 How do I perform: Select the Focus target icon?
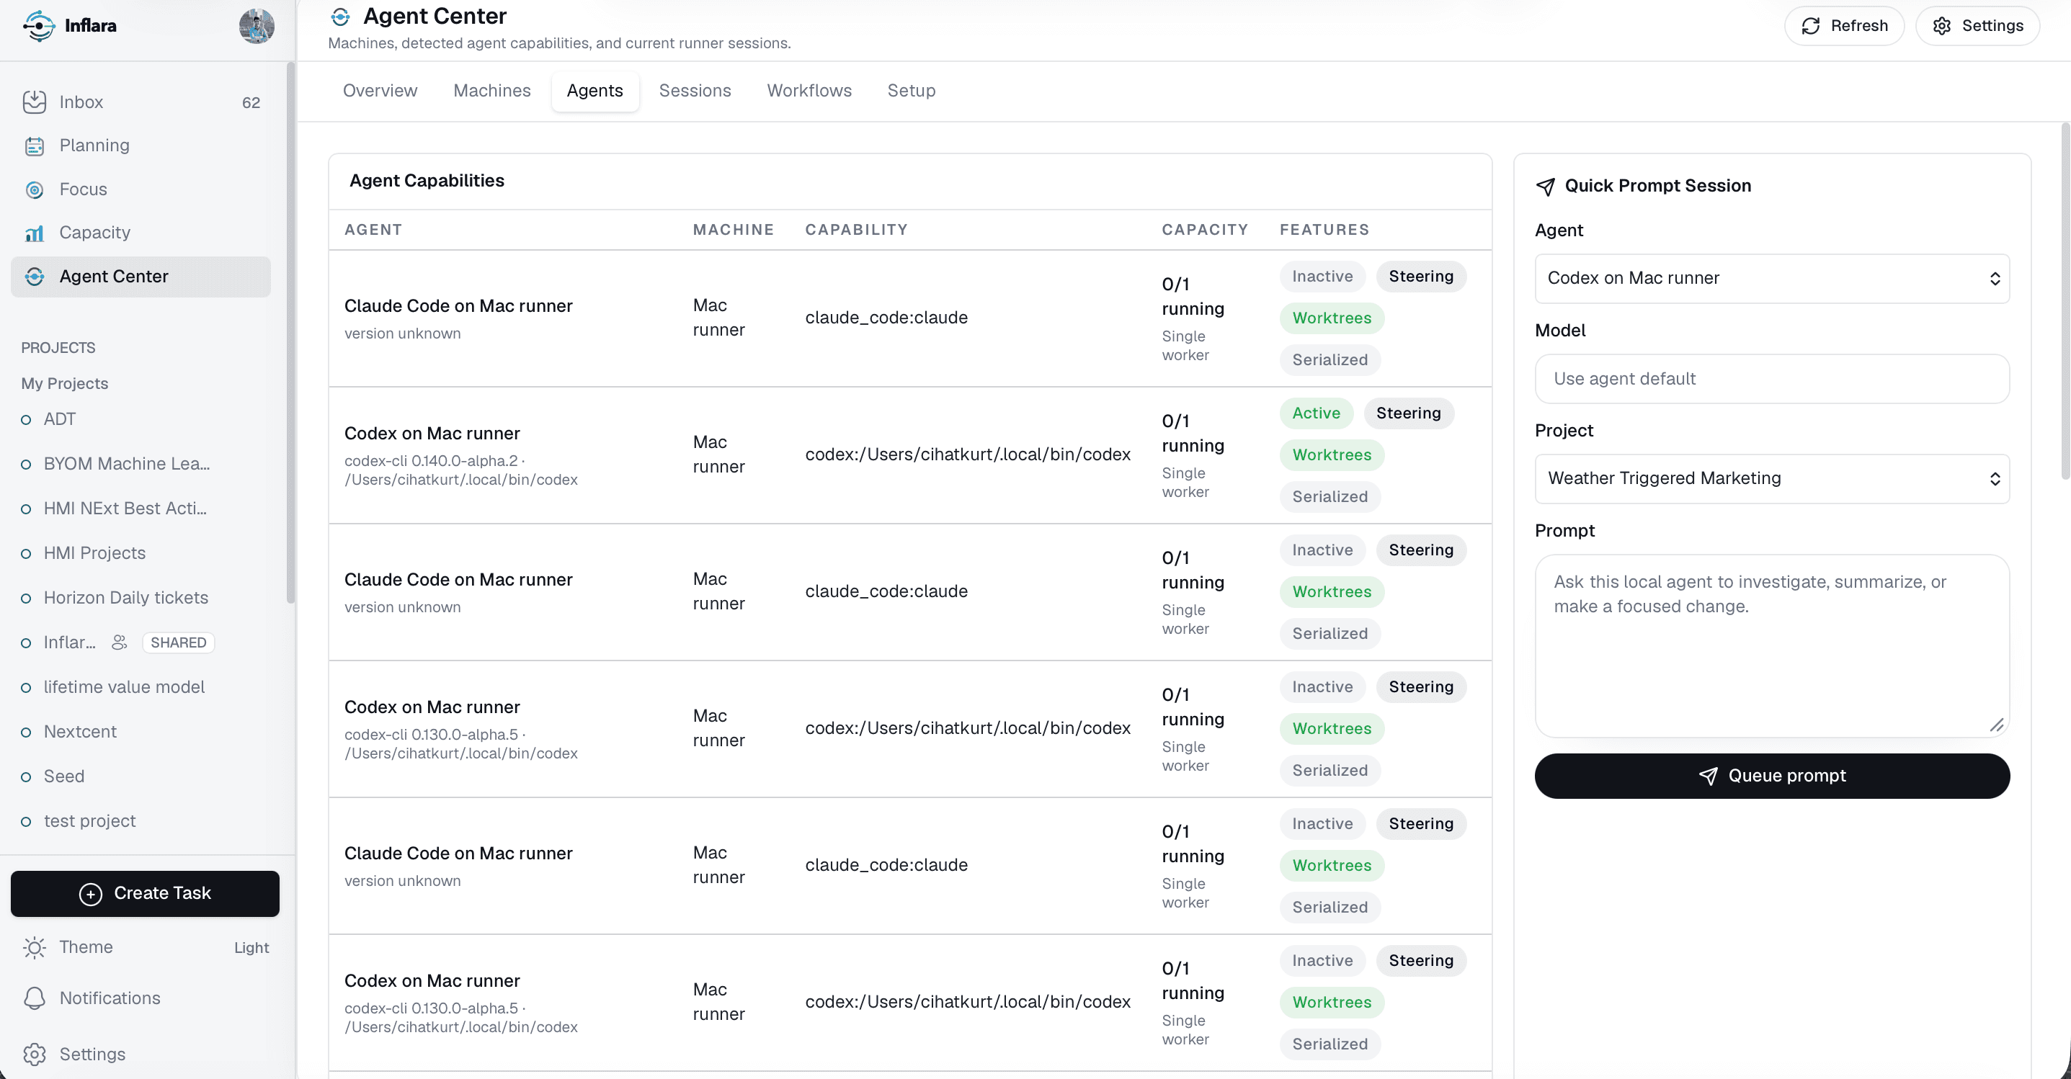[x=35, y=189]
